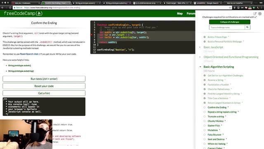Open Repeat a string repeat a string challenge

[222, 112]
